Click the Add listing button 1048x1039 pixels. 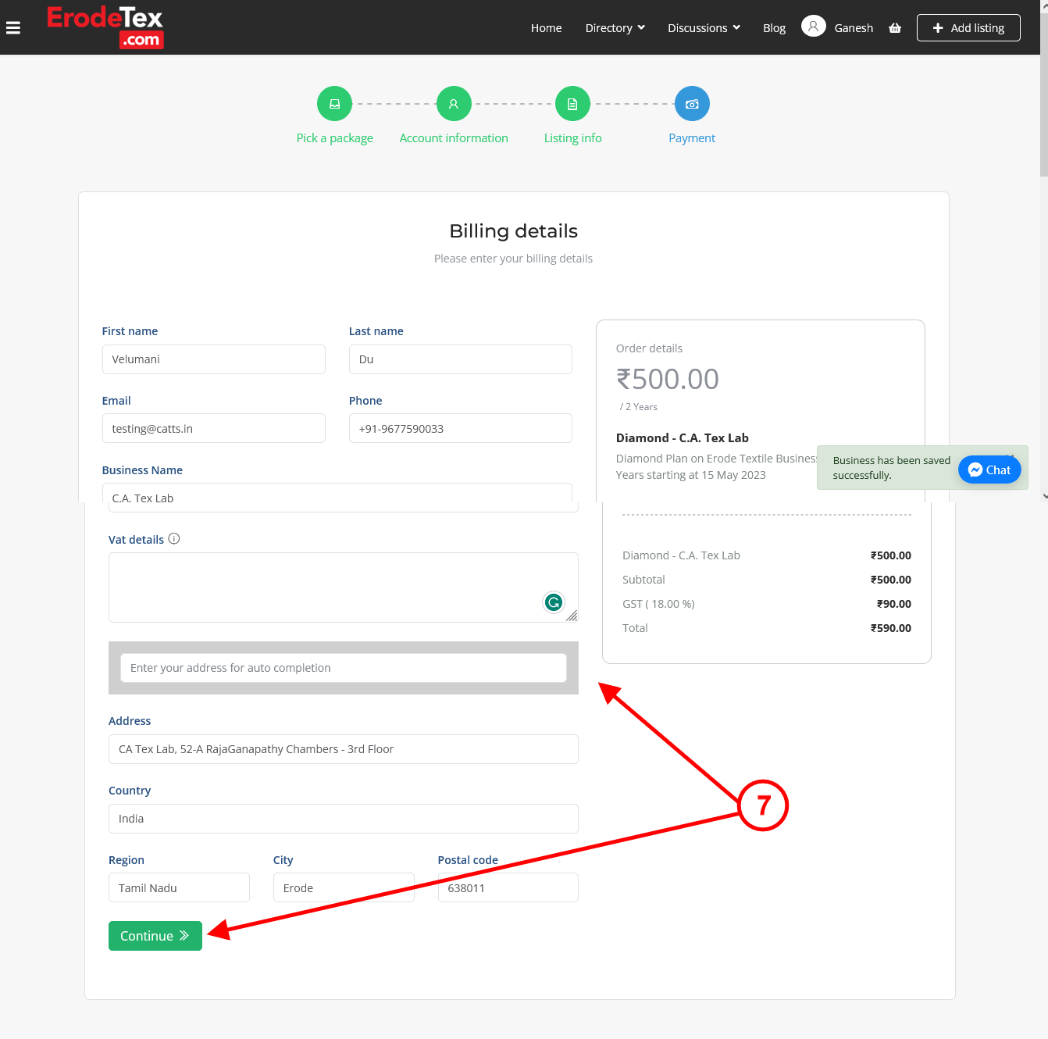click(x=968, y=28)
